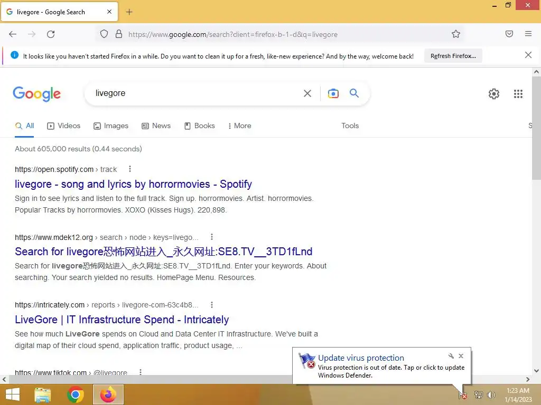The image size is (541, 405).
Task: Clear the search box with X icon
Action: coord(307,93)
